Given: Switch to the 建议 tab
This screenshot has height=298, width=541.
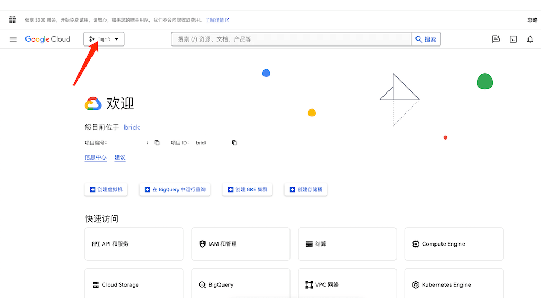Looking at the screenshot, I should pos(120,157).
